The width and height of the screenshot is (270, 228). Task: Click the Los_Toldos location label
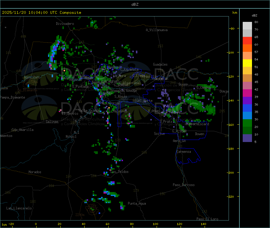119,172
